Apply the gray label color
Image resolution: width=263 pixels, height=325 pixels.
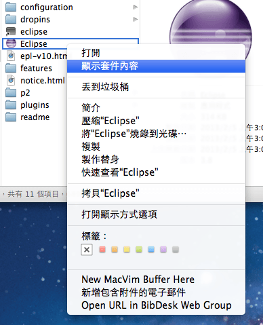coord(176,250)
